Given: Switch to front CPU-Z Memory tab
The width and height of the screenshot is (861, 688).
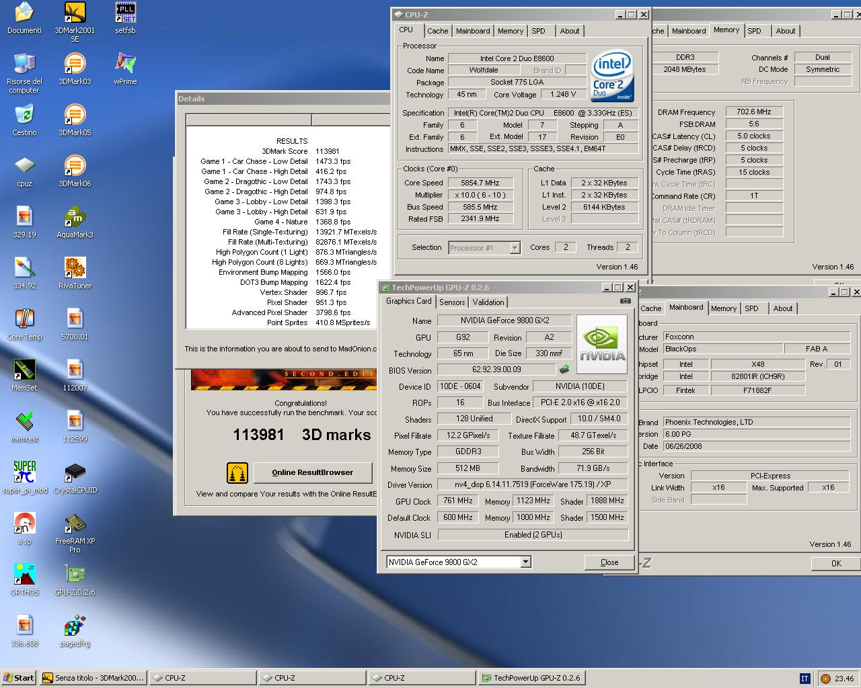Looking at the screenshot, I should point(511,31).
